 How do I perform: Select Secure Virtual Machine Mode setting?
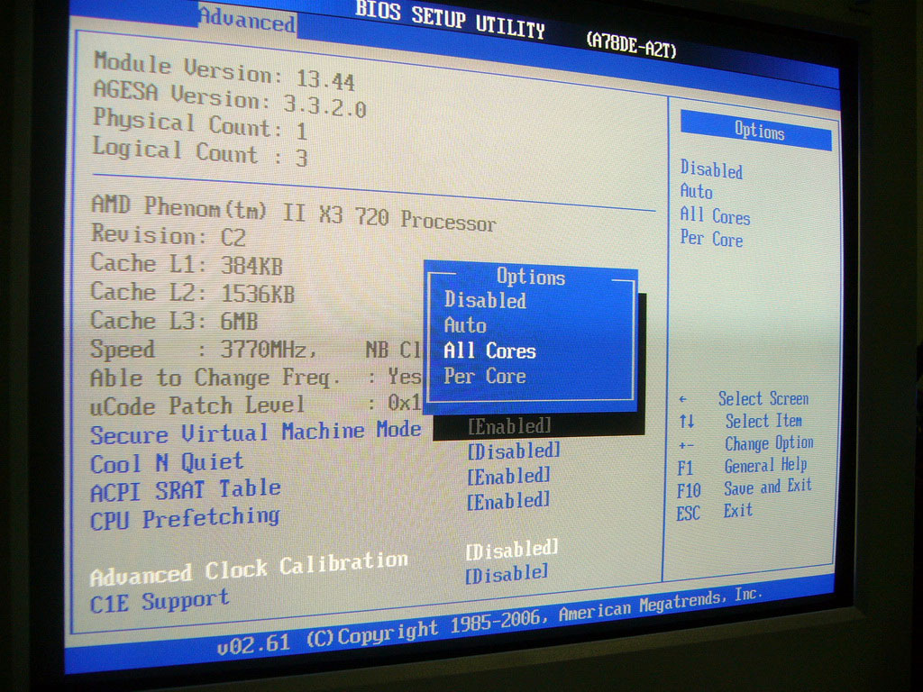[x=255, y=432]
